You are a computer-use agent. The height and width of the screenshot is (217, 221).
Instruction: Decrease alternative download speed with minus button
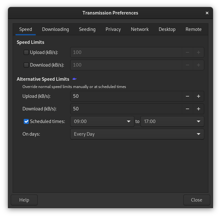[187, 109]
